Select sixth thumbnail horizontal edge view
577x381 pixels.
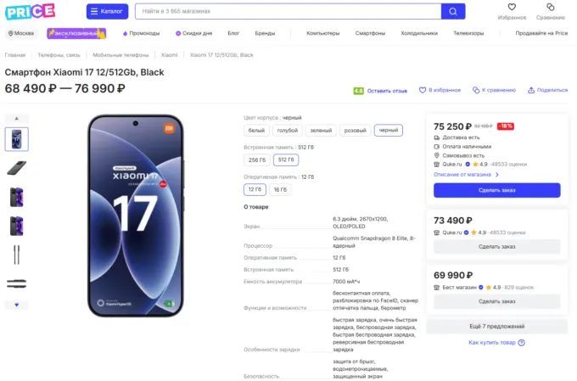[x=17, y=283]
